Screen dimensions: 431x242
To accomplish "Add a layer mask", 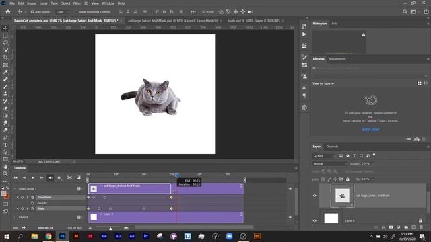I will click(x=391, y=227).
